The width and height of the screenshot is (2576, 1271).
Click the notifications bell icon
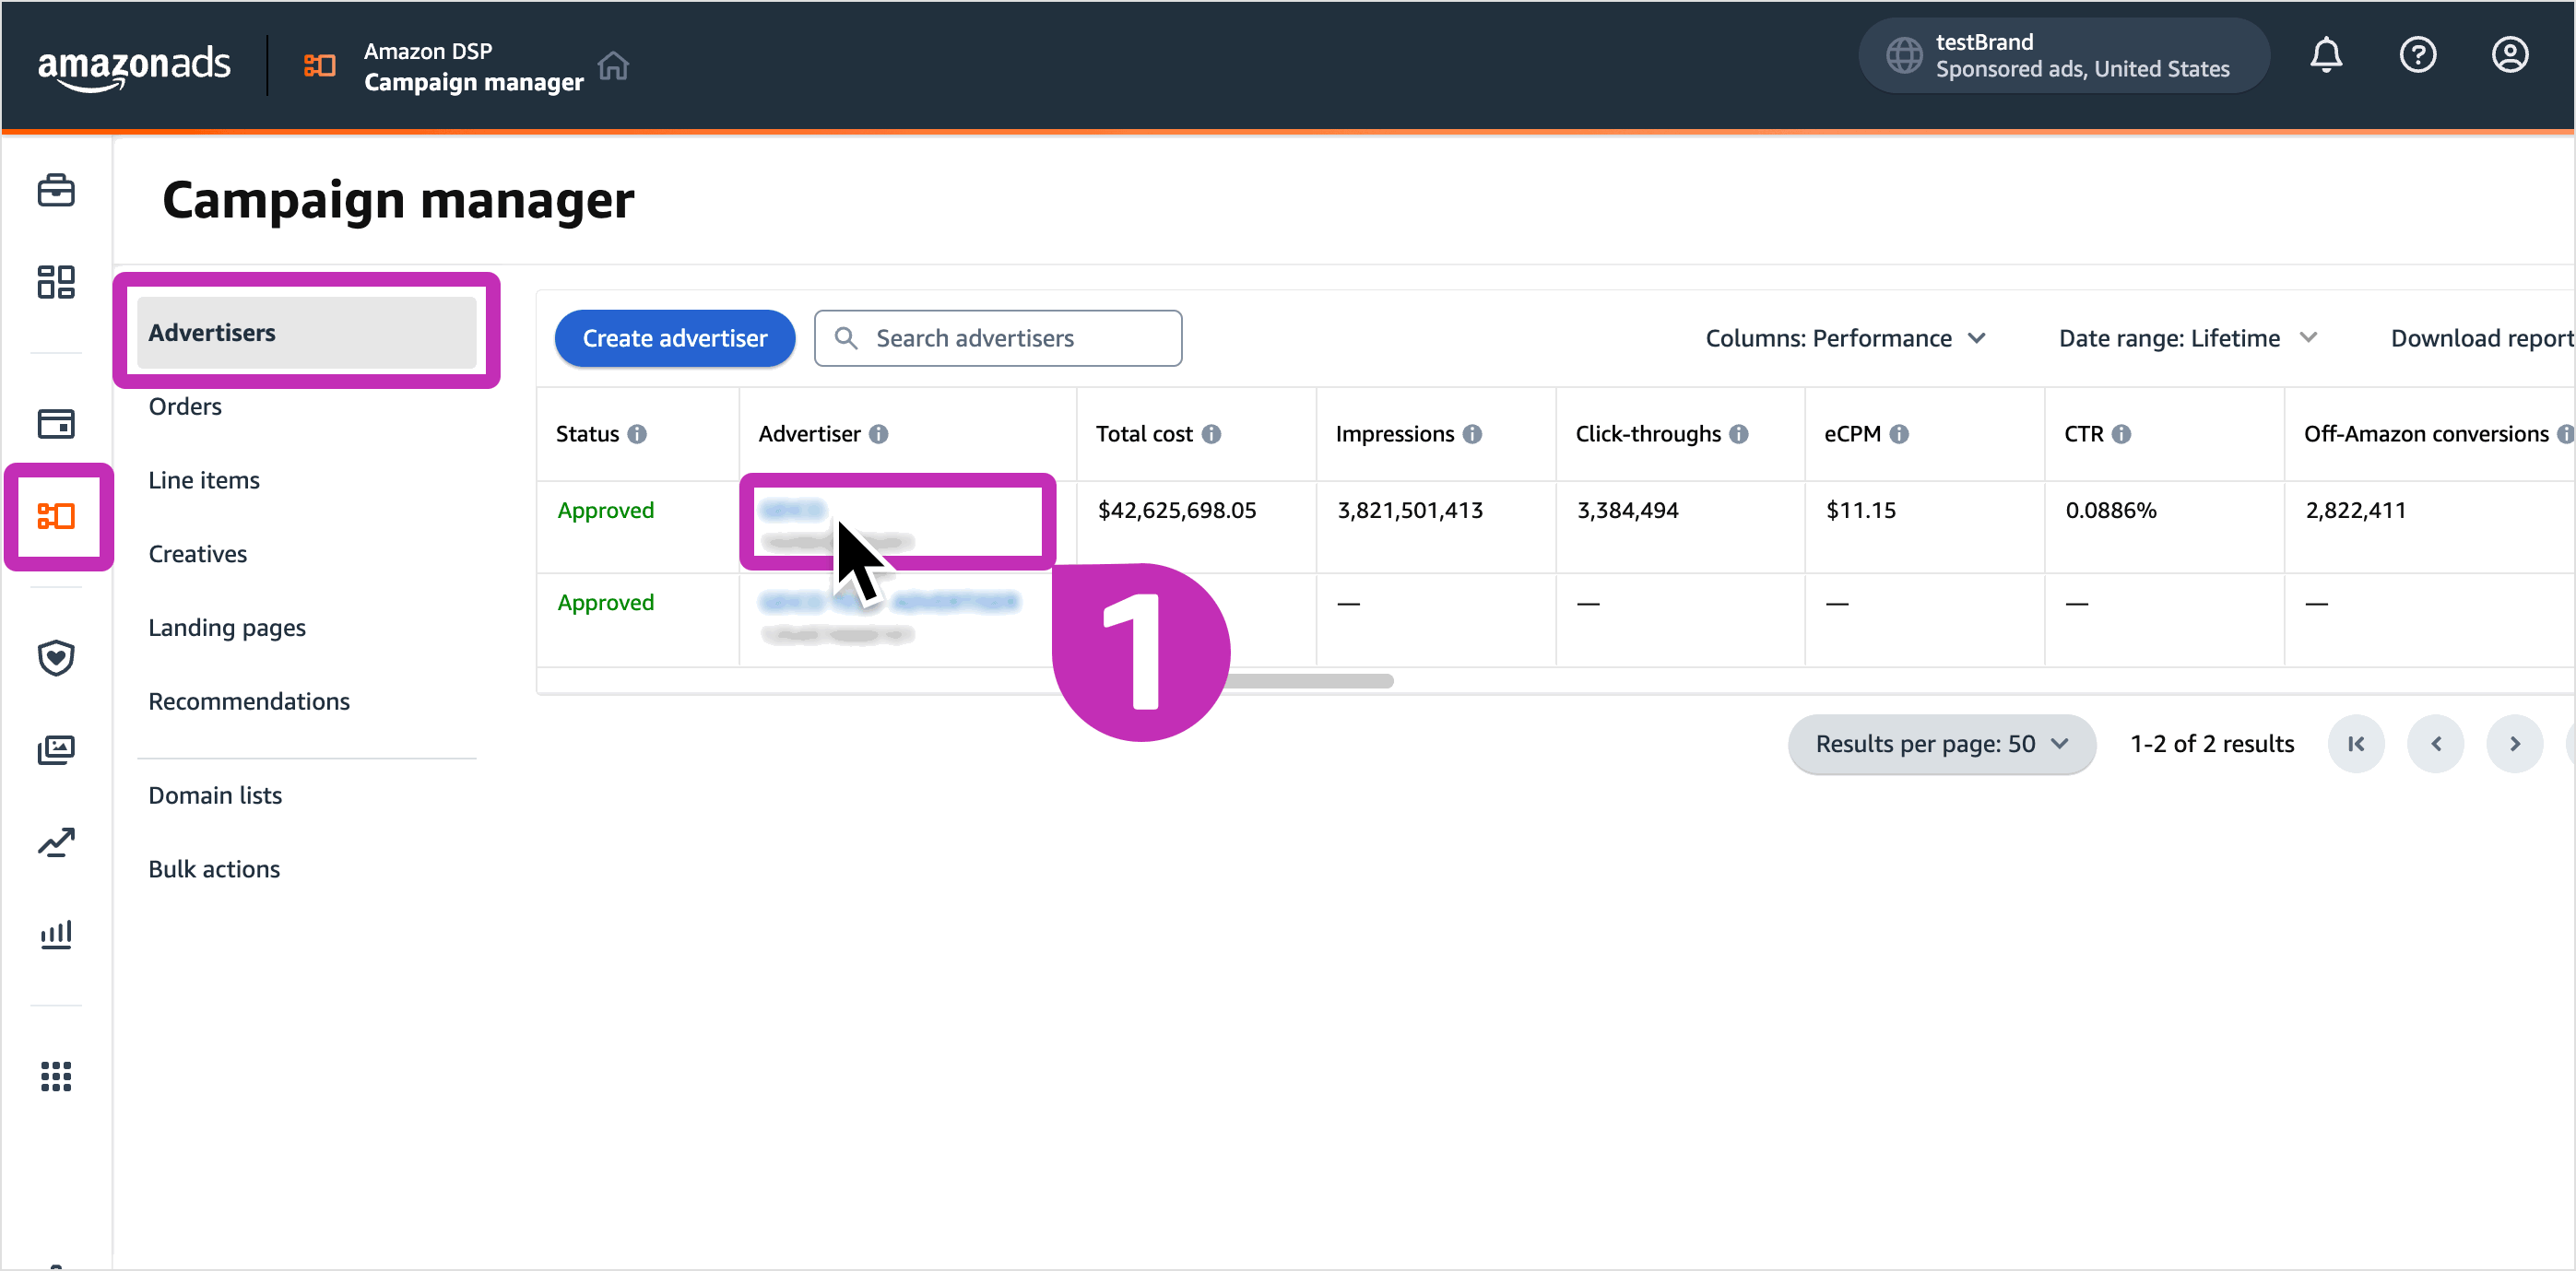2325,55
